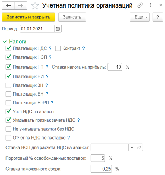Open the three-dot options menu
Screen dimensions: 165x175
150,5
